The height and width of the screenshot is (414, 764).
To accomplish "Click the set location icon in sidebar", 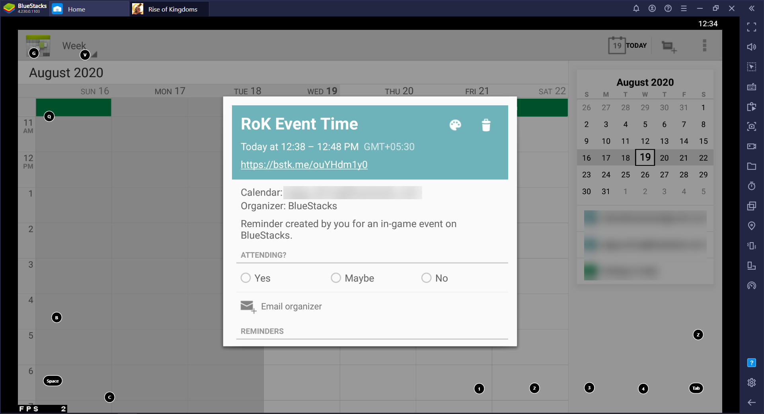I will 752,226.
